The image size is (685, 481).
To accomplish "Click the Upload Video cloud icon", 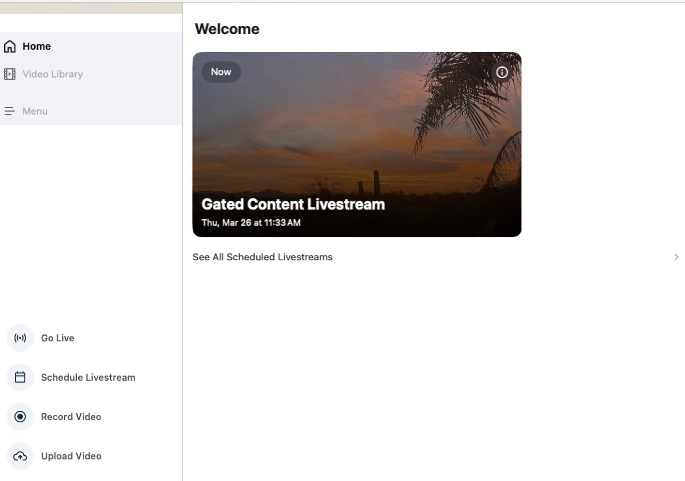I will point(20,456).
